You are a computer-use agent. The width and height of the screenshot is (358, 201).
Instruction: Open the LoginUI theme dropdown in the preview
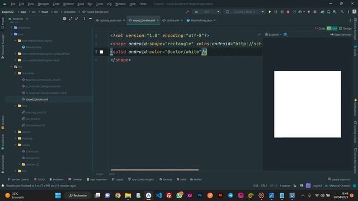tap(273, 35)
